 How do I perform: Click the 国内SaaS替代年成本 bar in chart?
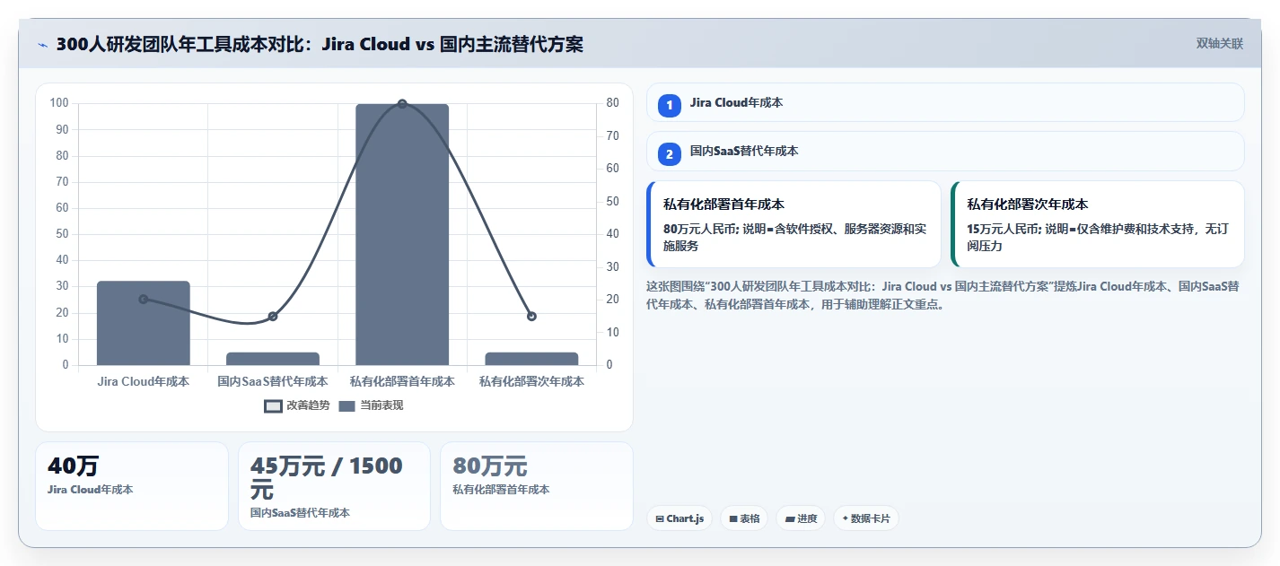point(273,359)
